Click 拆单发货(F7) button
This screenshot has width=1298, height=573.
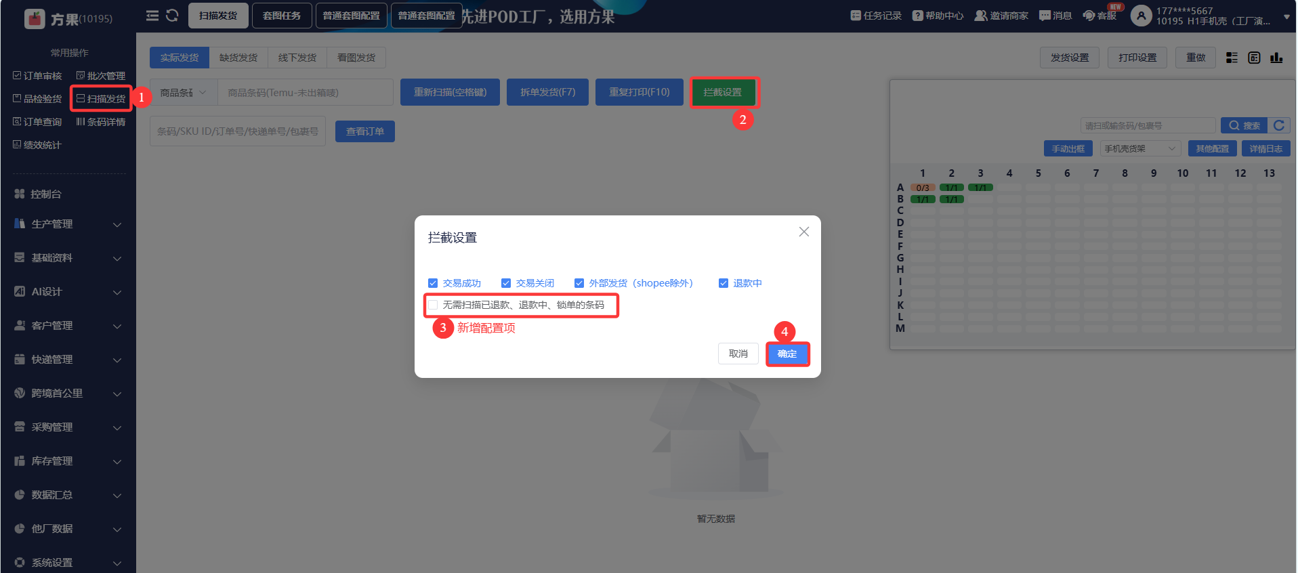click(548, 92)
